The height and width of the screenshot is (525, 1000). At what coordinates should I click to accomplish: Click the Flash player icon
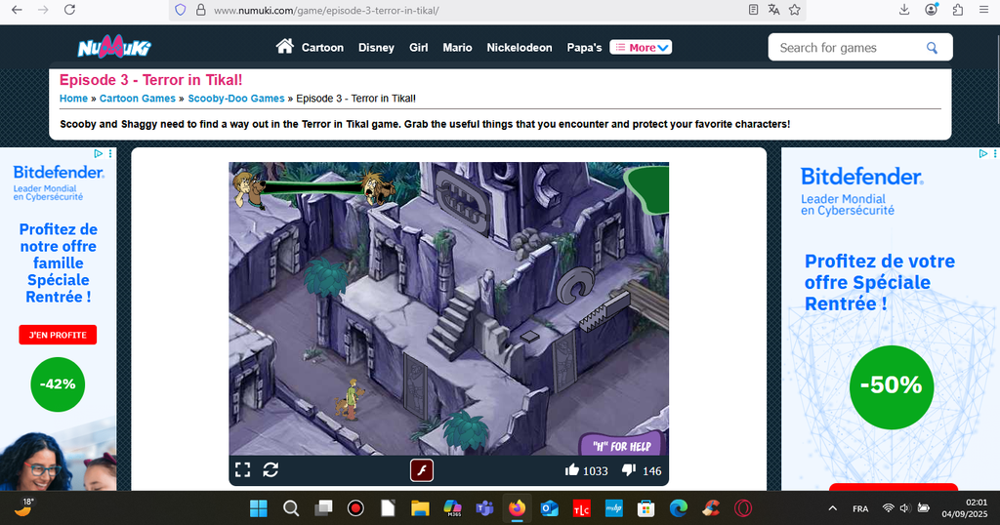click(x=421, y=470)
